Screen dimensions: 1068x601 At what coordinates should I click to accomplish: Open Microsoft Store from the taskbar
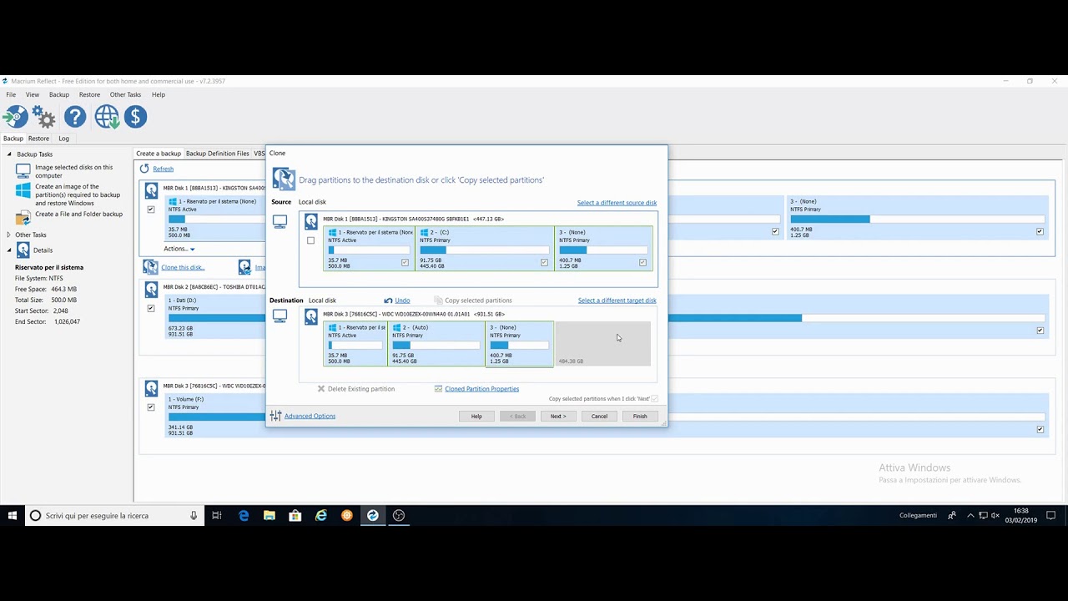tap(295, 516)
